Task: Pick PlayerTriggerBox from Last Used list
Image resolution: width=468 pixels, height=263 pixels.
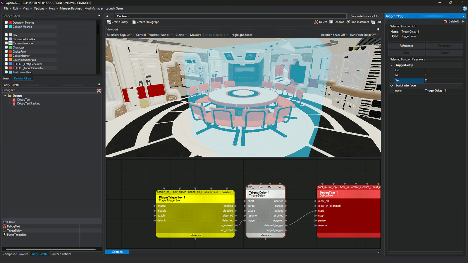Action: [17, 235]
